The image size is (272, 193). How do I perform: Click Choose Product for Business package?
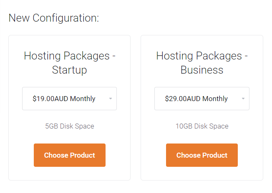201,155
